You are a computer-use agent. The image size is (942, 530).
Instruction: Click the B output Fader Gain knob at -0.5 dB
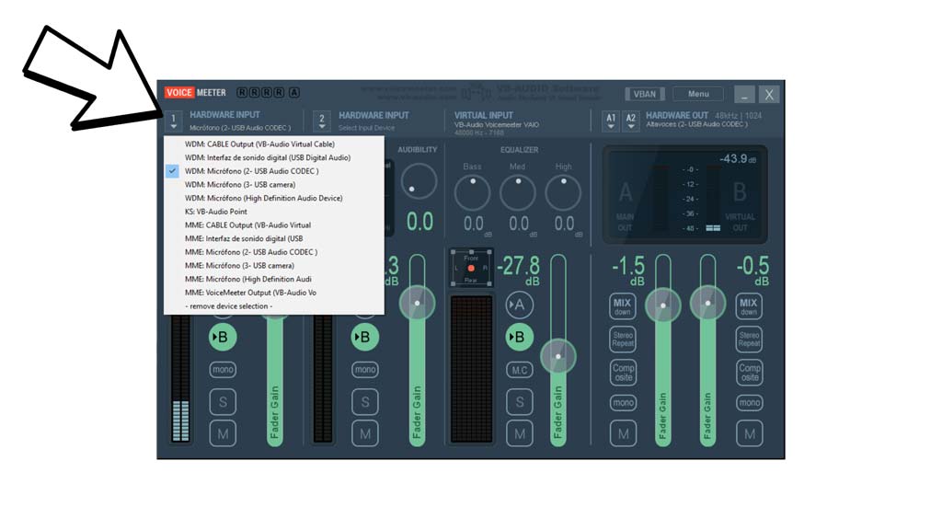pos(707,304)
